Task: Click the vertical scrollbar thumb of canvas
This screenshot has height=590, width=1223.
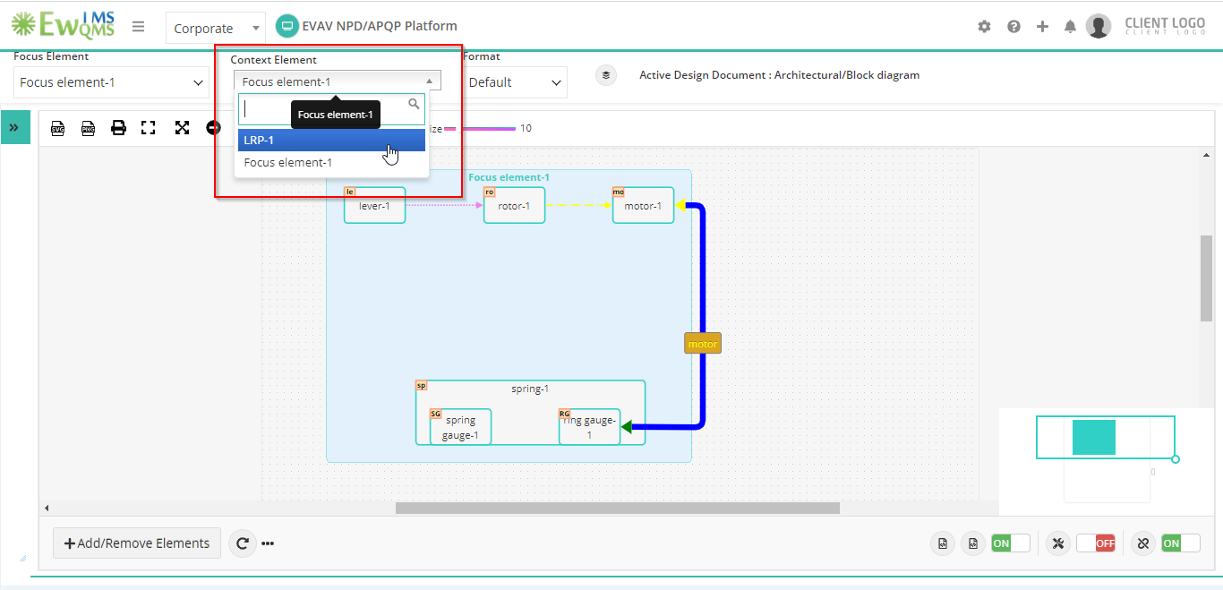Action: pos(1206,278)
